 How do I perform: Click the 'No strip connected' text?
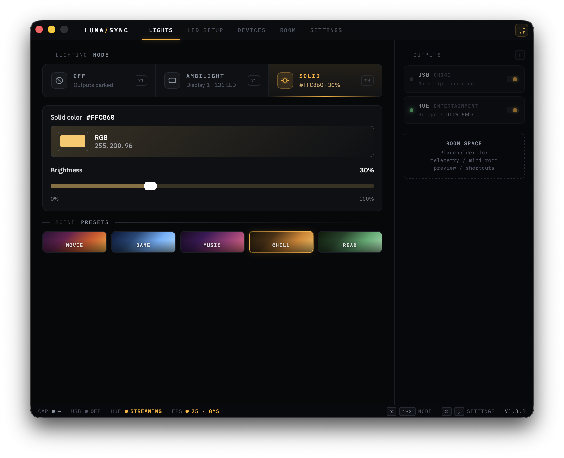446,84
